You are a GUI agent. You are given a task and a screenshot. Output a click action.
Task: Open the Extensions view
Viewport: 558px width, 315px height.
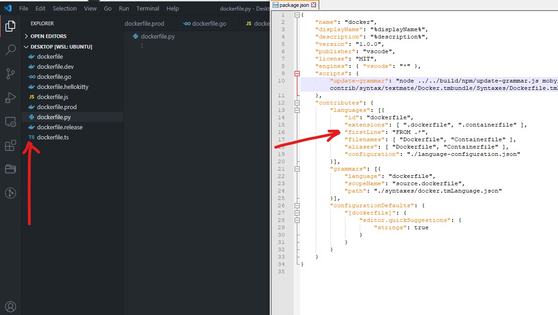click(10, 146)
